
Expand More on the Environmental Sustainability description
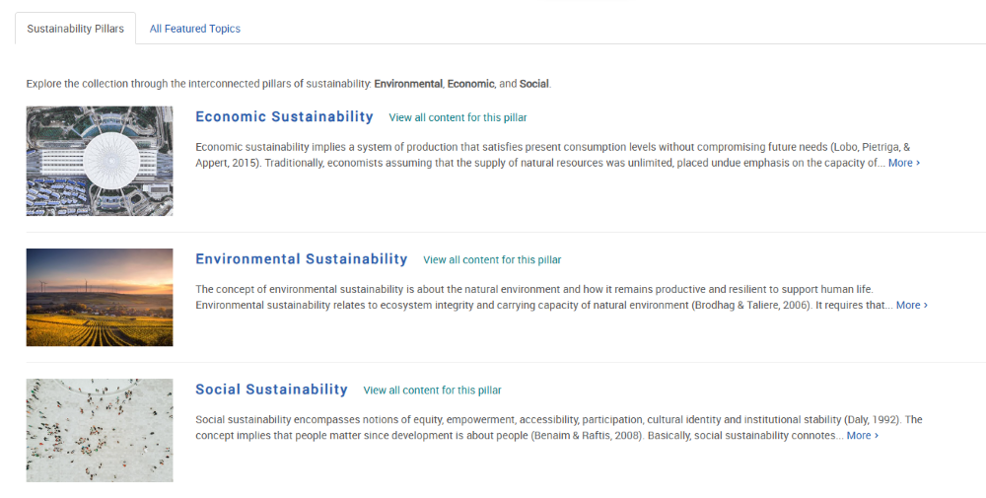(912, 305)
